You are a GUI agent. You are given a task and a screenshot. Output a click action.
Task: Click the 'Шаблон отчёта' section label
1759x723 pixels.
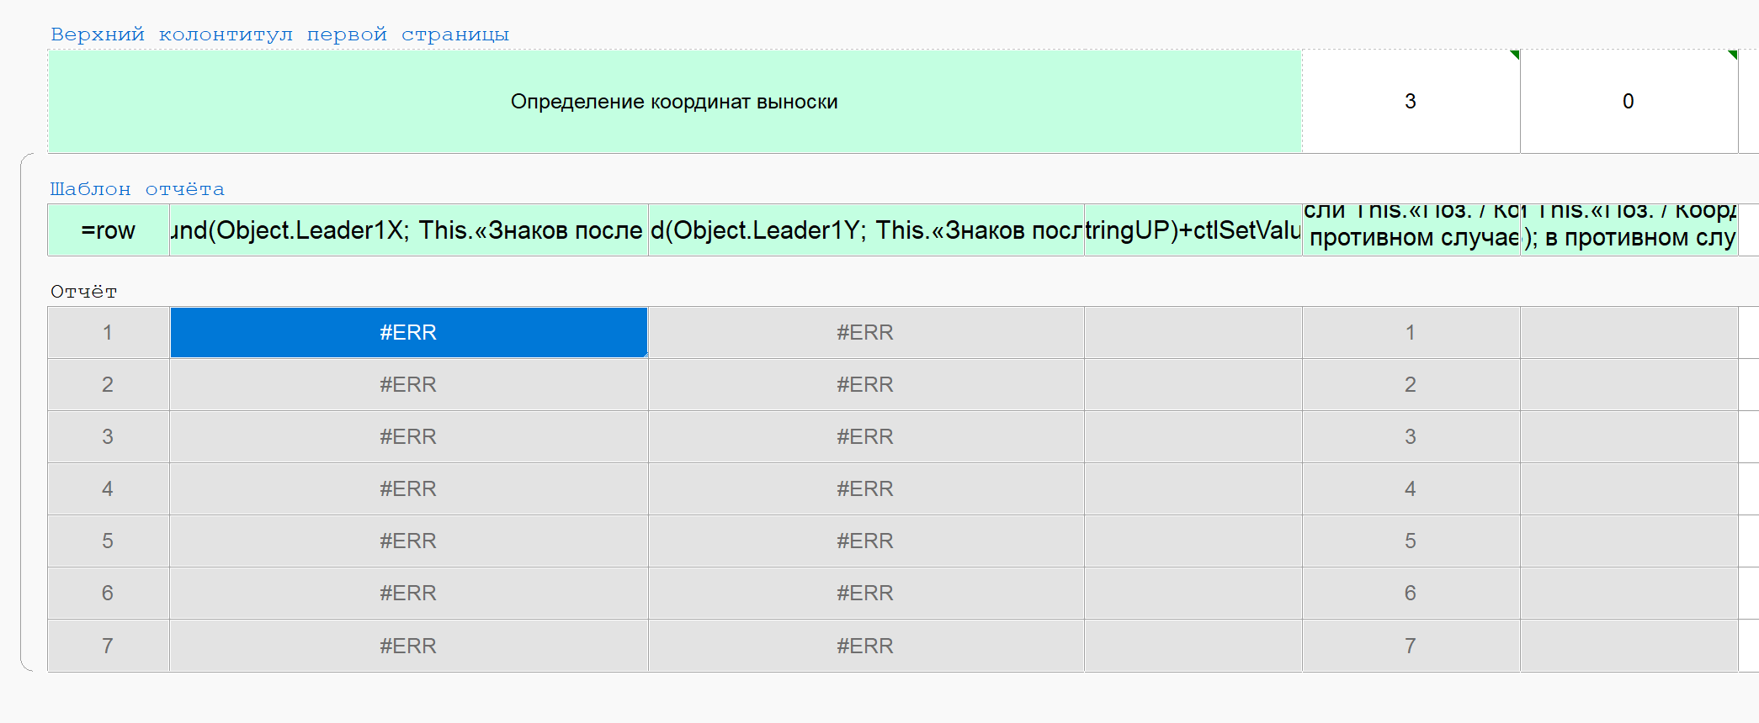coord(137,189)
